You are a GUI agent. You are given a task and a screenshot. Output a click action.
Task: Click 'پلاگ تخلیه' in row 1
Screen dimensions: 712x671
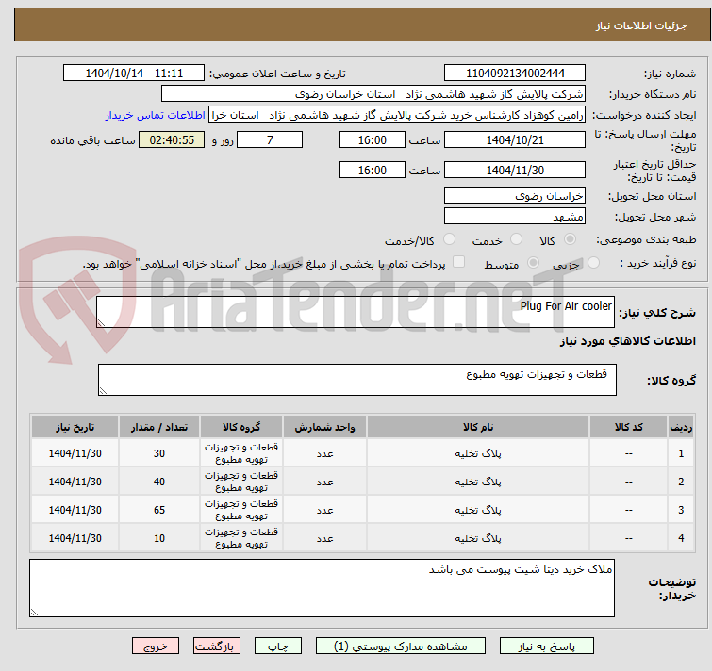(478, 453)
